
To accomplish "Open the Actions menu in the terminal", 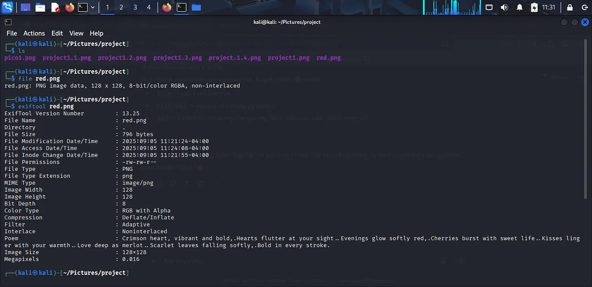I will click(x=34, y=33).
